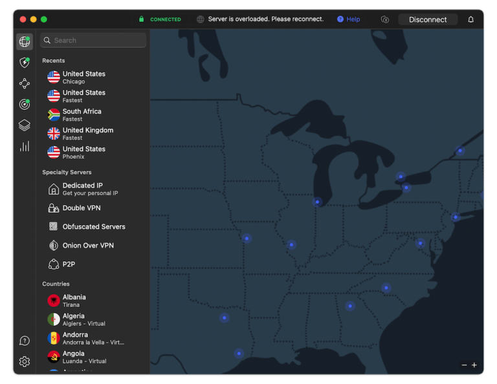The image size is (497, 384).
Task: Connect to recent United States Chicago
Action: click(x=93, y=77)
